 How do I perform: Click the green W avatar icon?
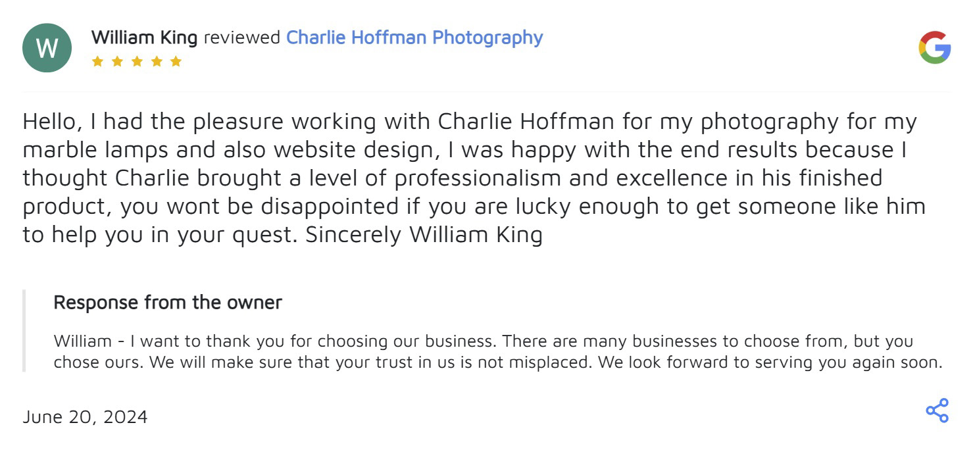point(47,48)
